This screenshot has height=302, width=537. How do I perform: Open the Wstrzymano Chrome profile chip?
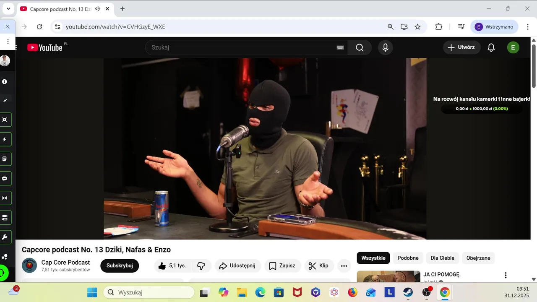click(x=494, y=27)
